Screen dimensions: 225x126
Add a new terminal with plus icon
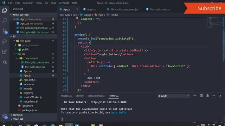pos(195,96)
